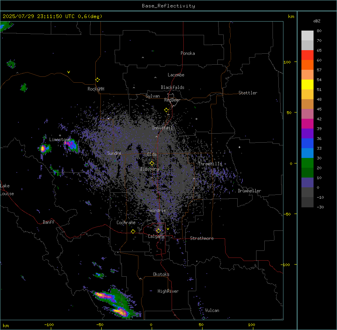Pick the violet swatch between 39 and 36
Viewport: 337px width, 330px height.
(307, 134)
